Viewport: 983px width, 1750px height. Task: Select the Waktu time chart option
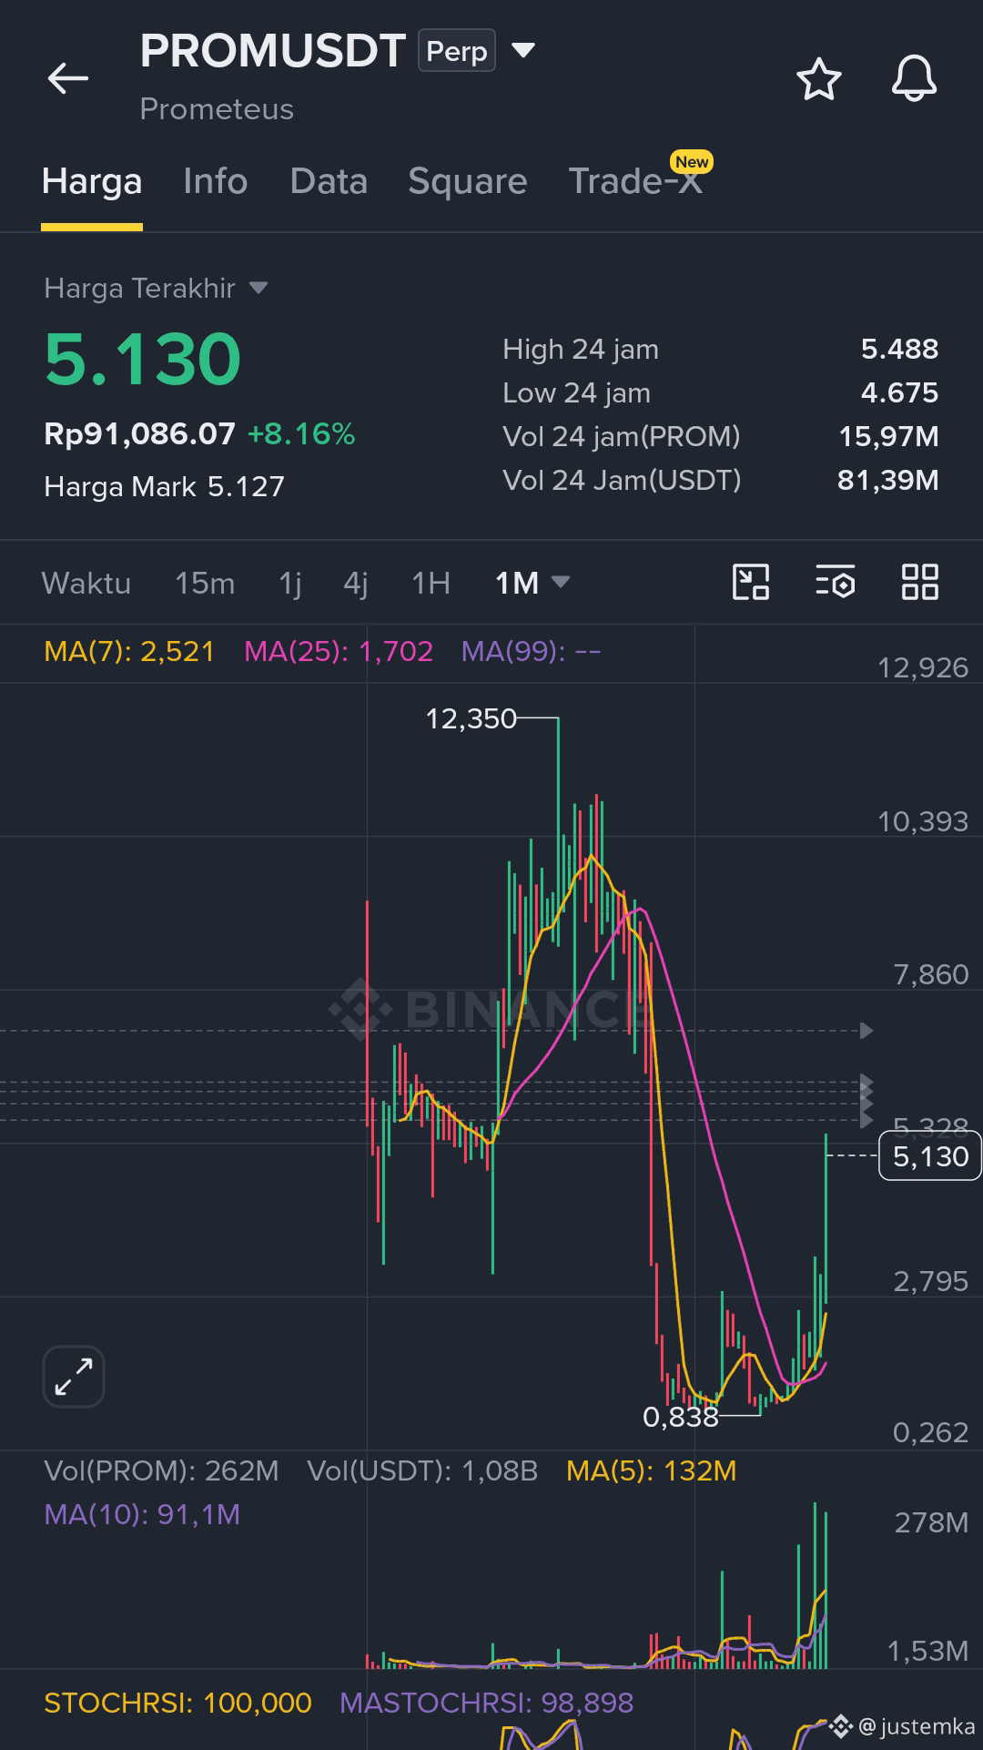pos(86,583)
